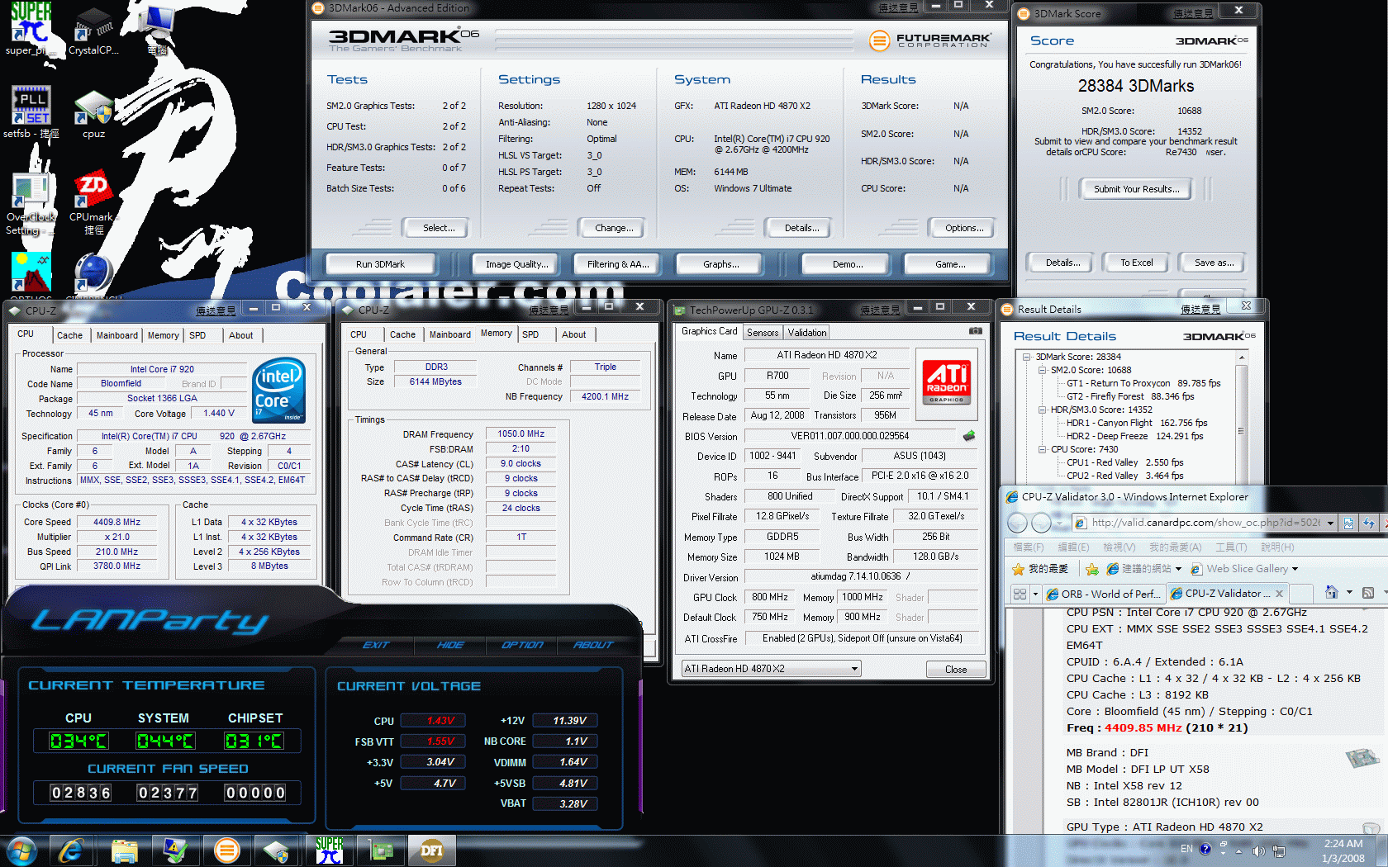Open the IE Quick Tabs grid icon
This screenshot has height=867, width=1388.
(1020, 594)
